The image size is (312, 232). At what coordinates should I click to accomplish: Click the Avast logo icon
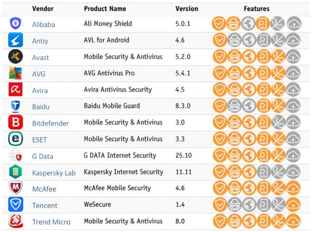pyautogui.click(x=16, y=57)
